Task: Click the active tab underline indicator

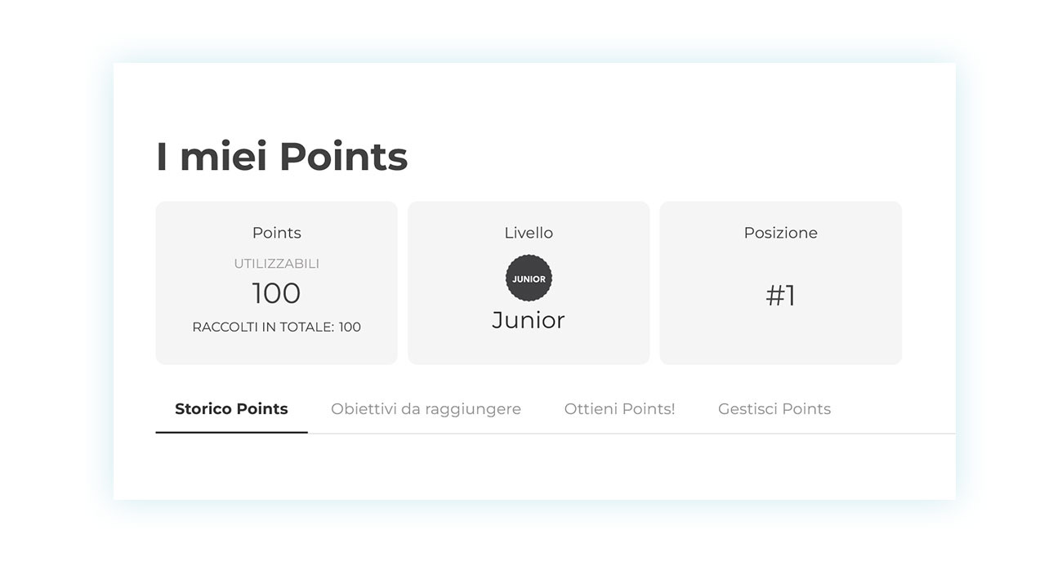Action: pyautogui.click(x=231, y=432)
